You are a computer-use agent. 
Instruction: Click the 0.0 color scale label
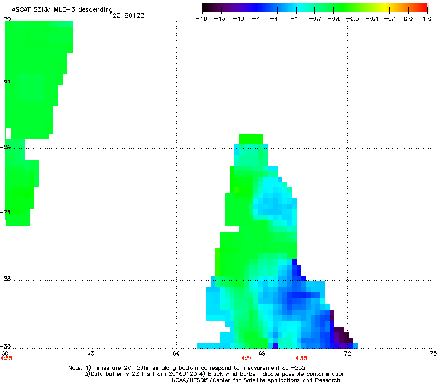(408, 19)
